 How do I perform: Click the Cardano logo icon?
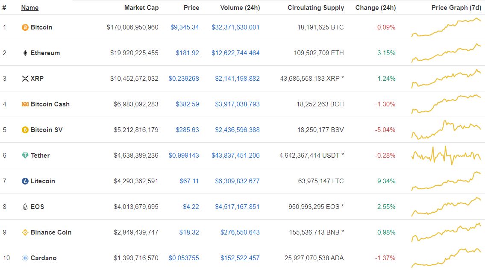click(x=25, y=258)
